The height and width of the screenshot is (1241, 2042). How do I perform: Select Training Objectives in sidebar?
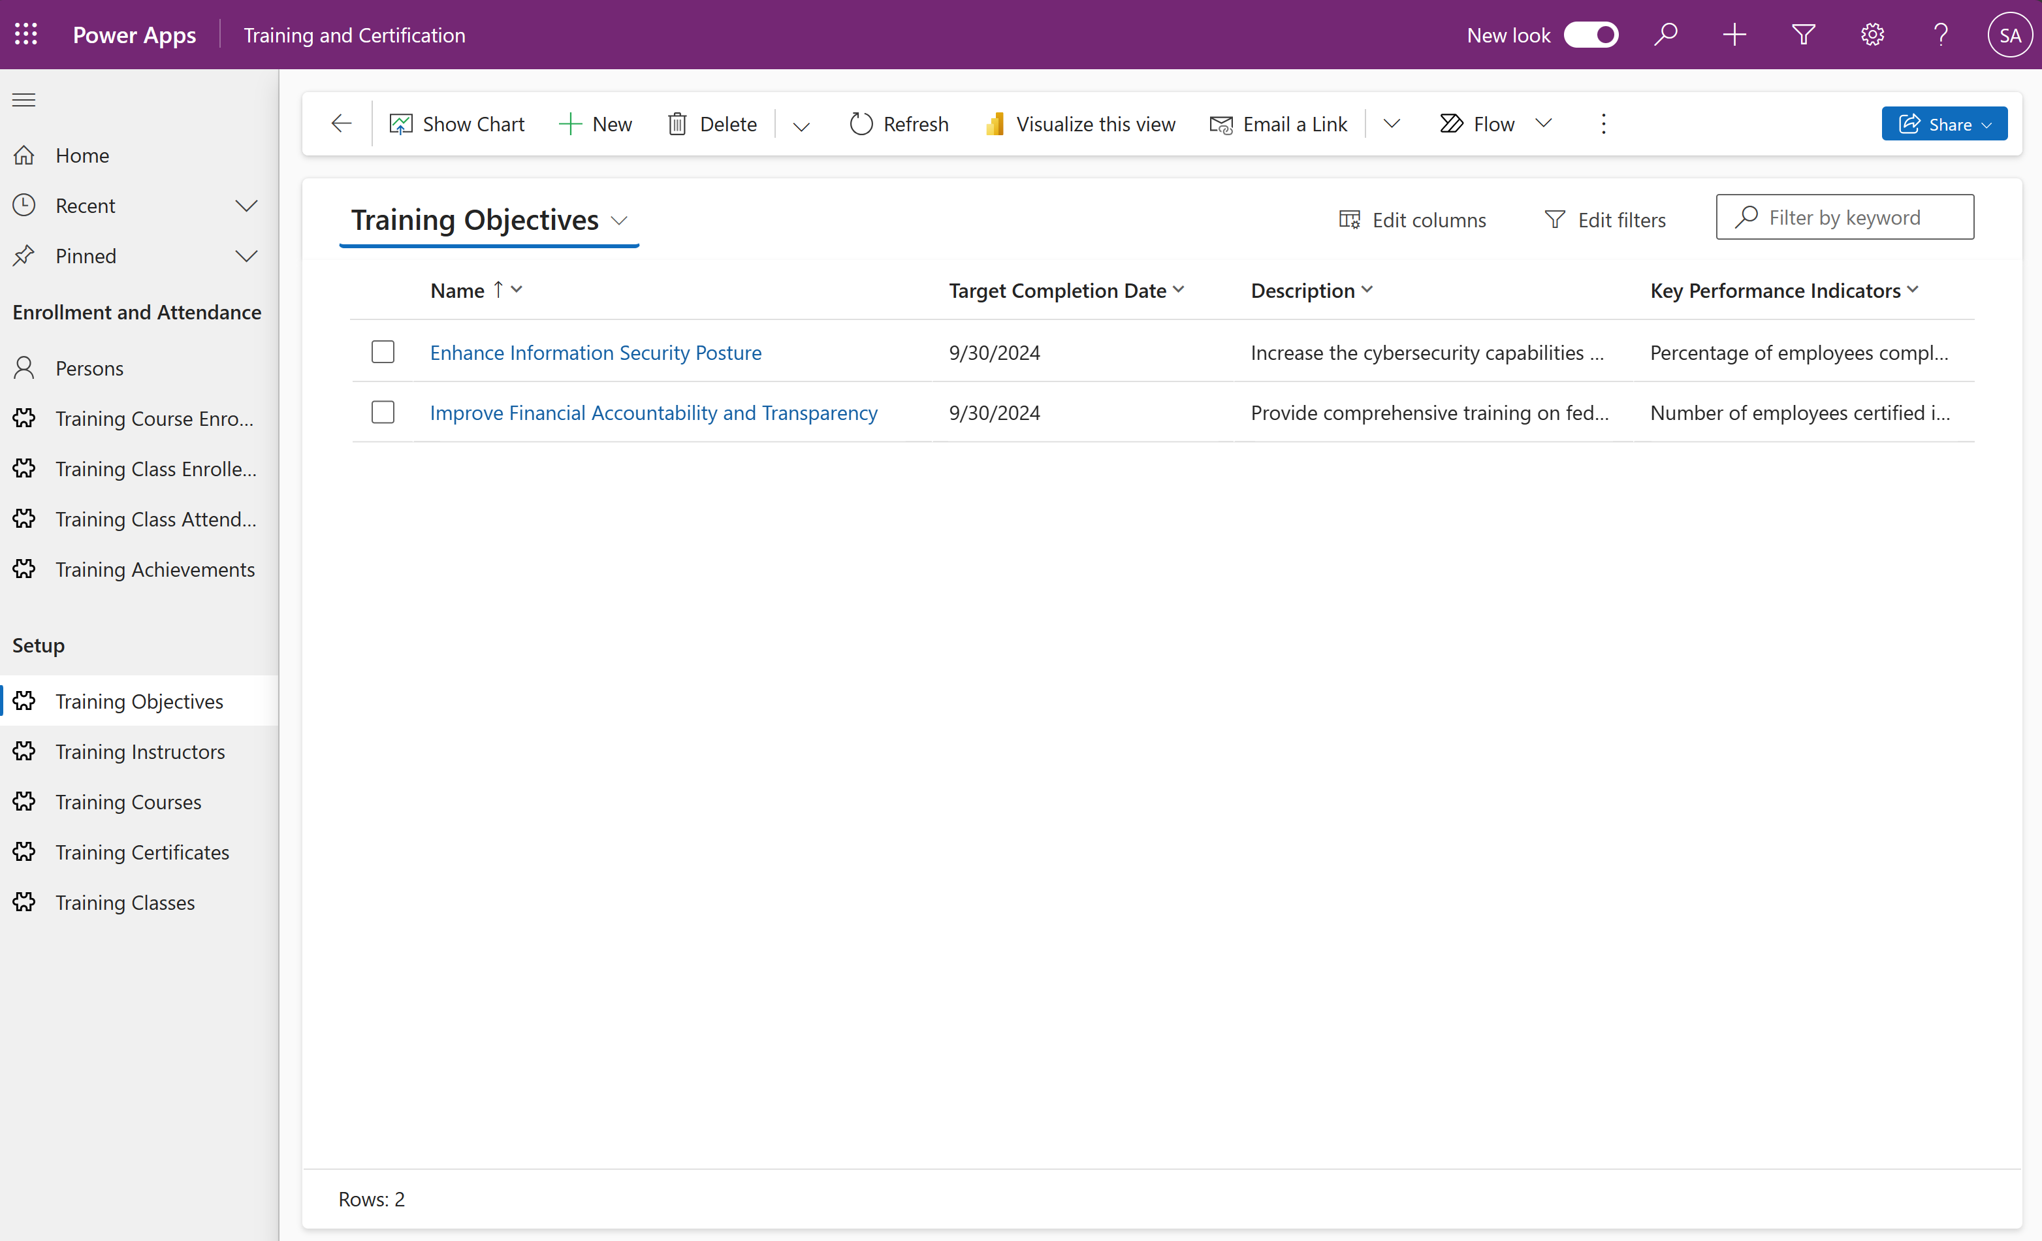(139, 701)
